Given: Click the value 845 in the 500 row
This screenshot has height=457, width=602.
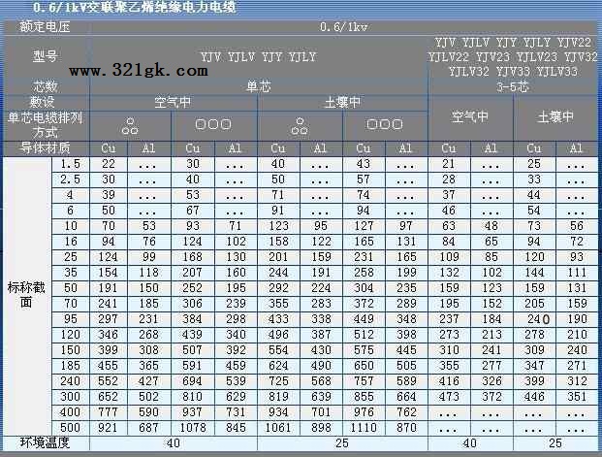Looking at the screenshot, I should (236, 427).
